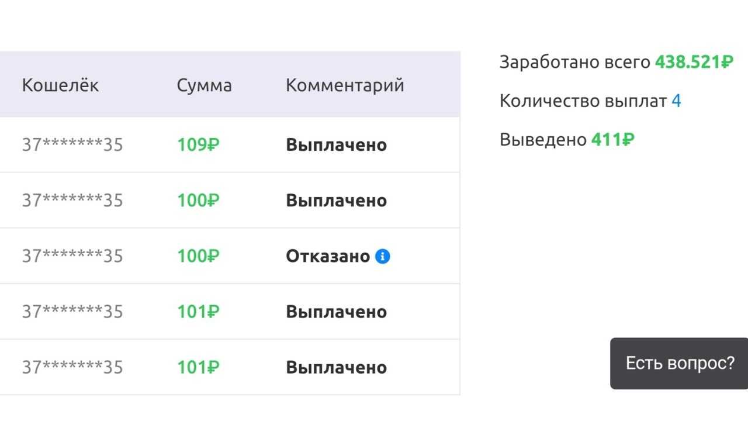Click the Сумма column header
This screenshot has width=748, height=421.
click(204, 85)
